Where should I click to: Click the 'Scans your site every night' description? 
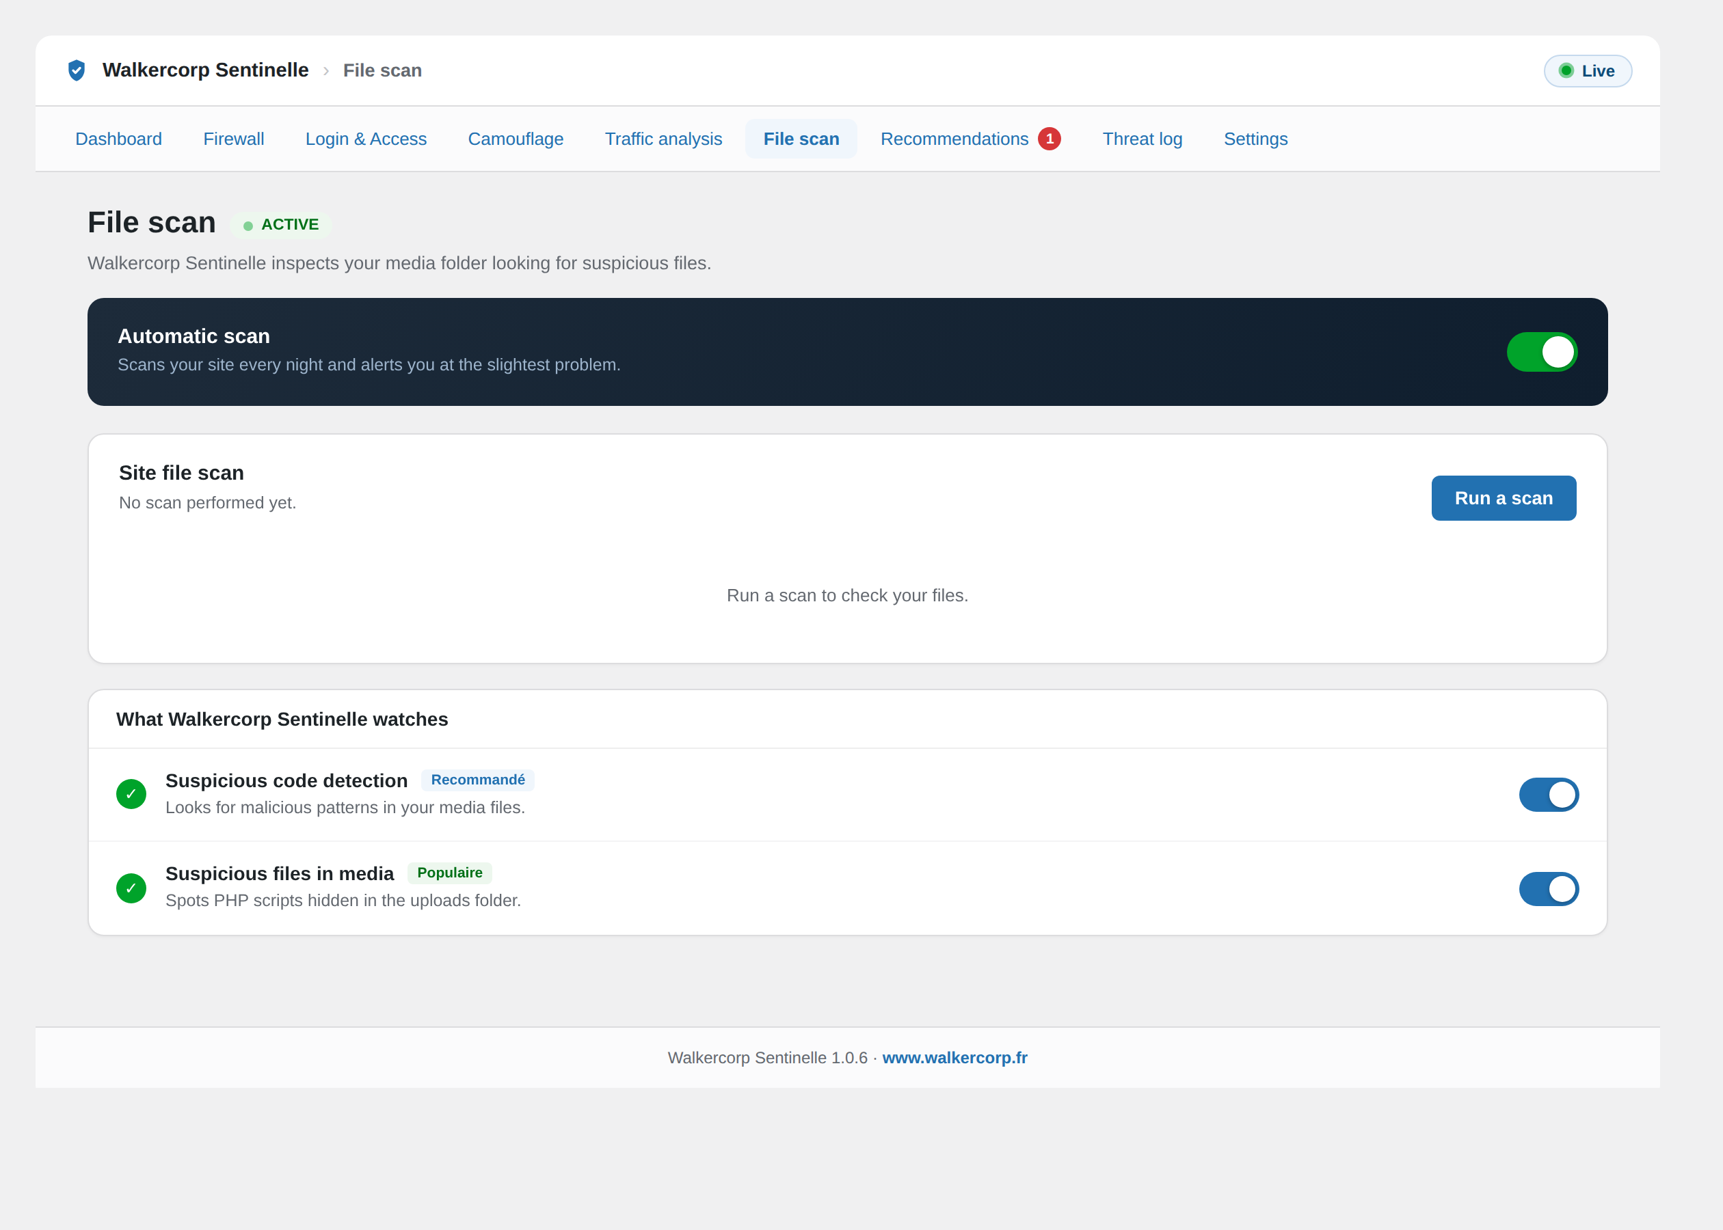click(x=369, y=365)
